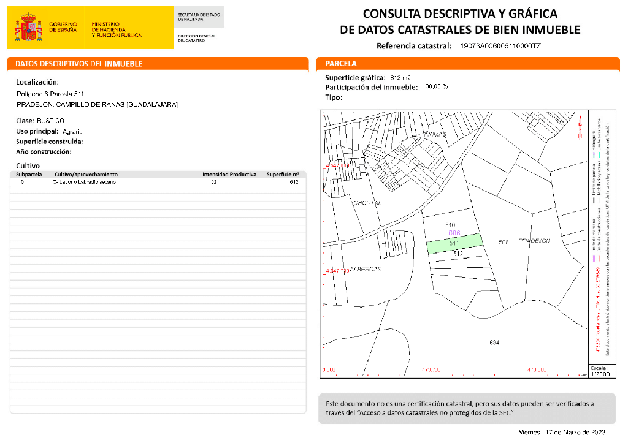Click the 'CONSULTA DESCRIPTIVA Y GRÁFICA' title line
The width and height of the screenshot is (628, 443).
coord(460,13)
